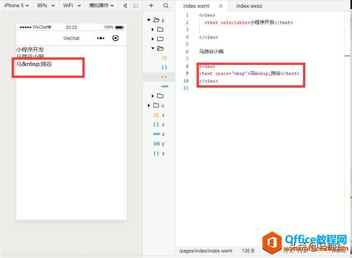Click line 9 text space="nbsp" code

pos(249,73)
